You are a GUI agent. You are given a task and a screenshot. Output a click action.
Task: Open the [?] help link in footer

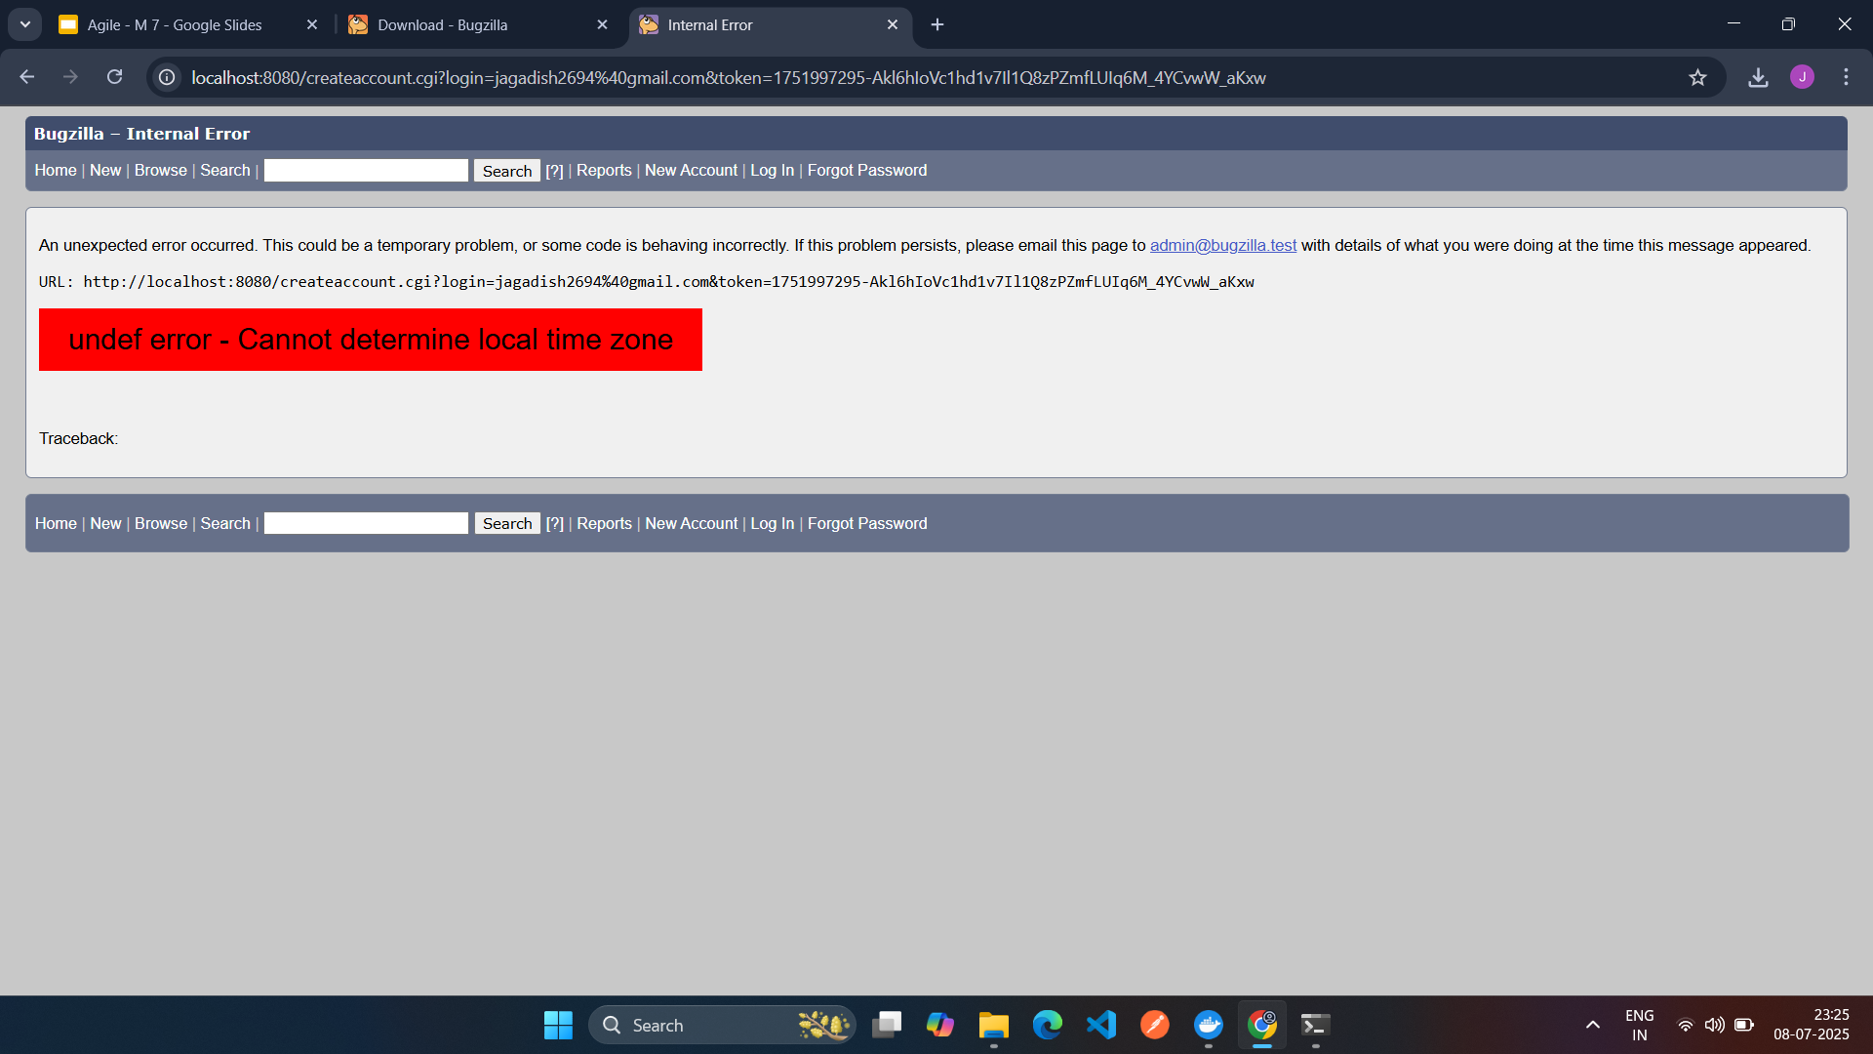tap(554, 523)
